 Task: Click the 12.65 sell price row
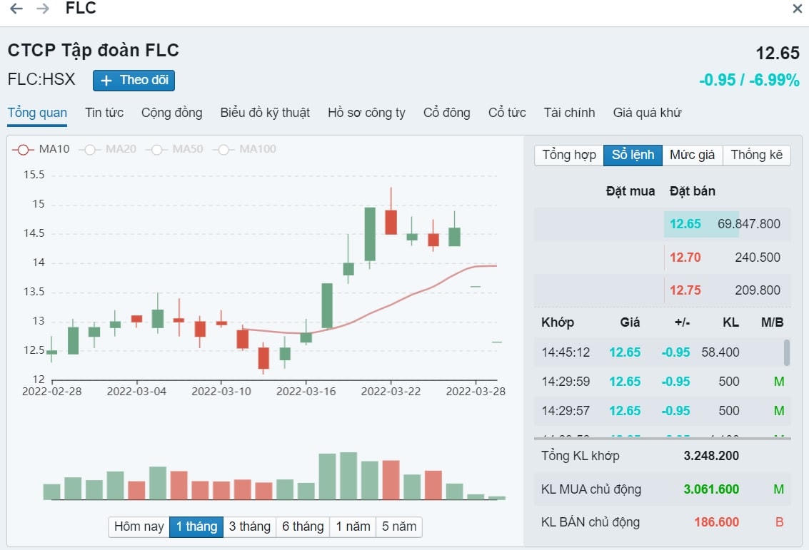[663, 224]
